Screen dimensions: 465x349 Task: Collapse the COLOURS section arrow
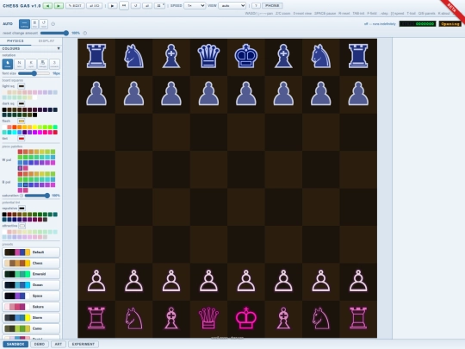59,48
